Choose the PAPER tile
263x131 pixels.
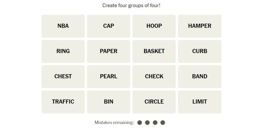pyautogui.click(x=108, y=51)
